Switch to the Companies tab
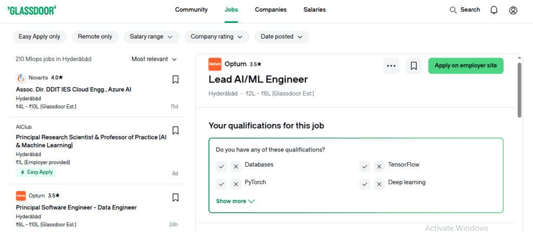 pyautogui.click(x=271, y=10)
